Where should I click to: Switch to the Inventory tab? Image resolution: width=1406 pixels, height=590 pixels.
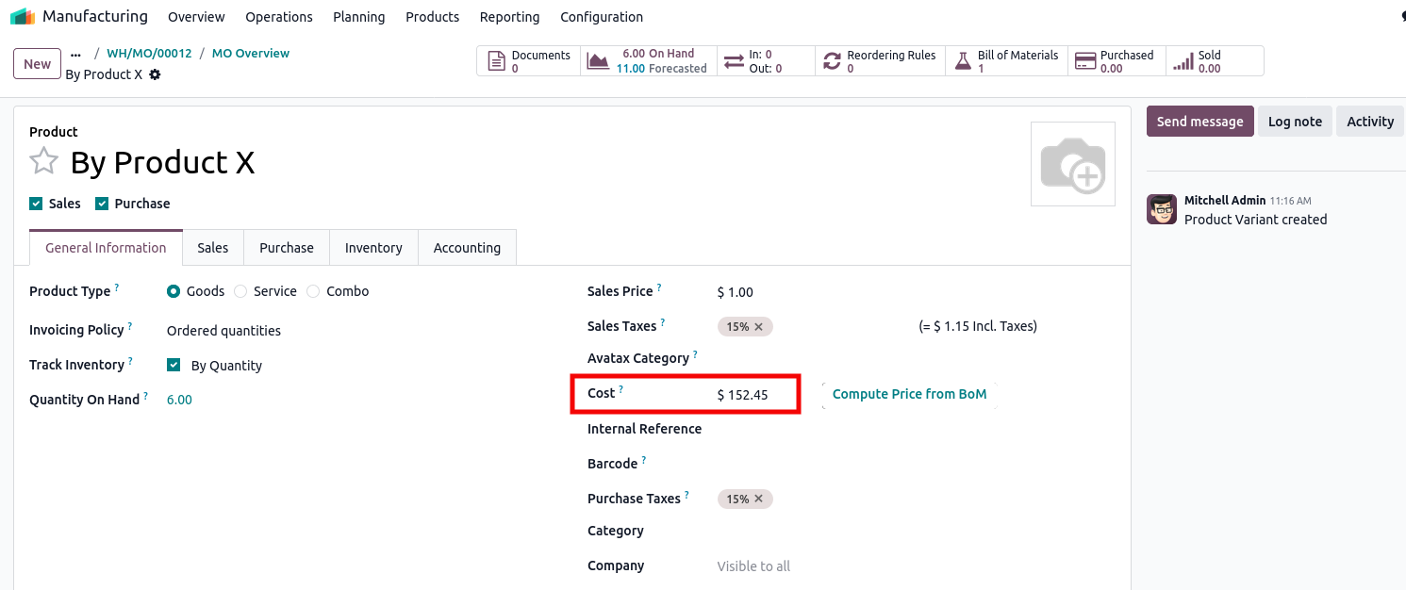(x=373, y=248)
